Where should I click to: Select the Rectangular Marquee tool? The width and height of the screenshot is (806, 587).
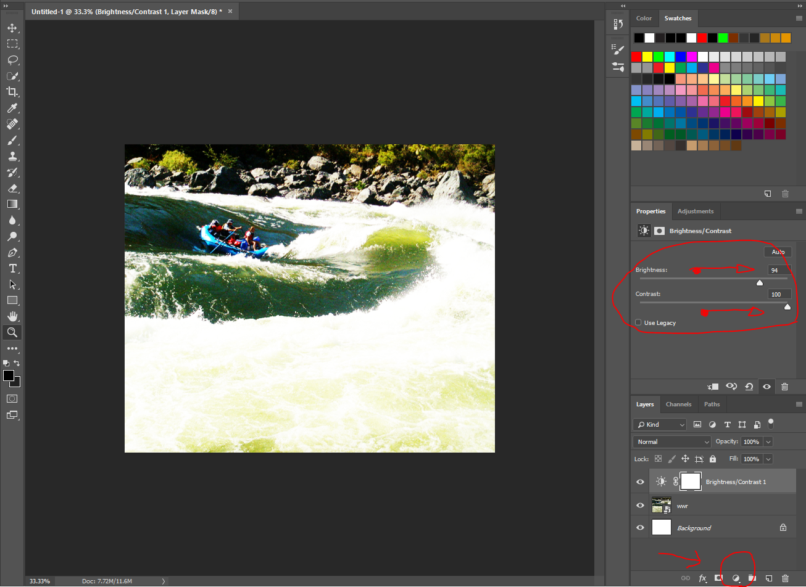tap(12, 44)
